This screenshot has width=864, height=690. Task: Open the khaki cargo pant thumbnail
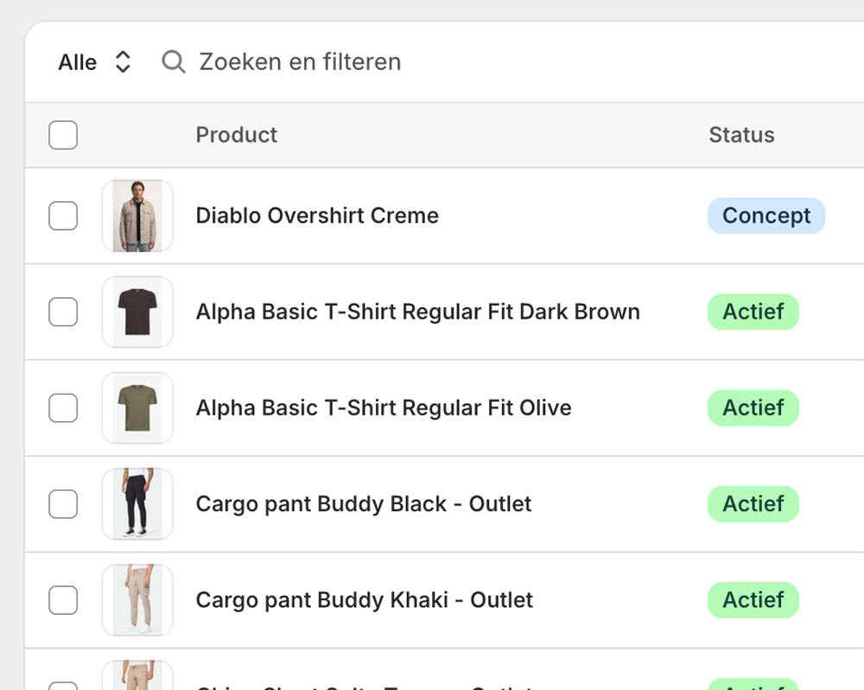coord(137,600)
